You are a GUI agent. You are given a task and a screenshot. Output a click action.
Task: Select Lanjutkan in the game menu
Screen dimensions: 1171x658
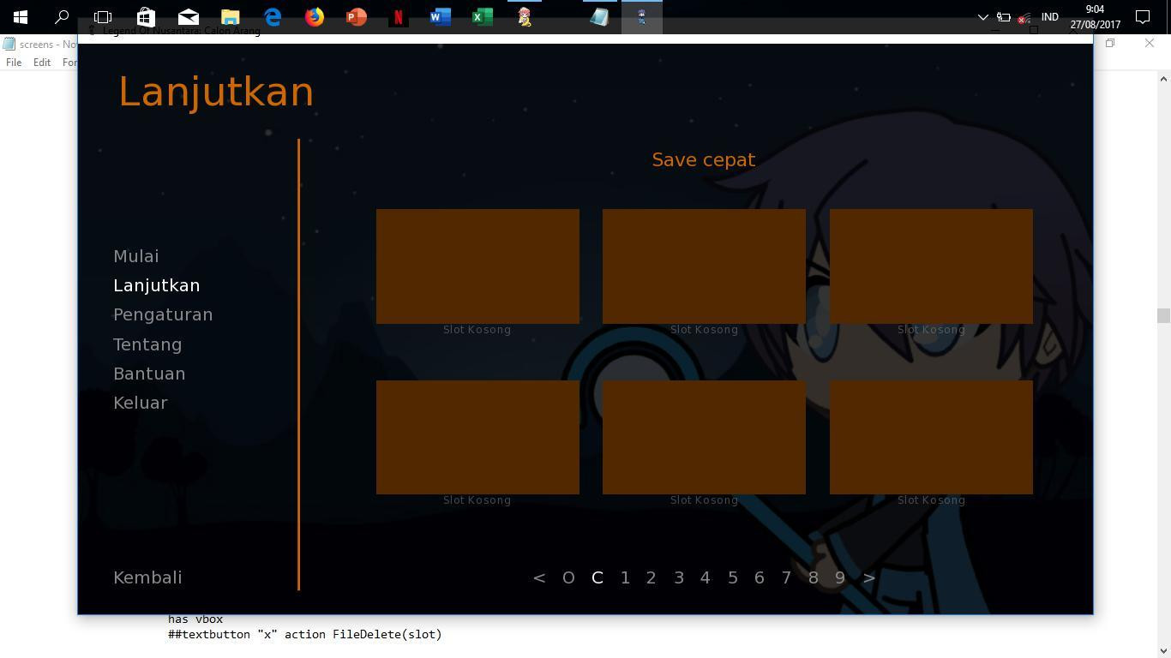[x=156, y=285]
